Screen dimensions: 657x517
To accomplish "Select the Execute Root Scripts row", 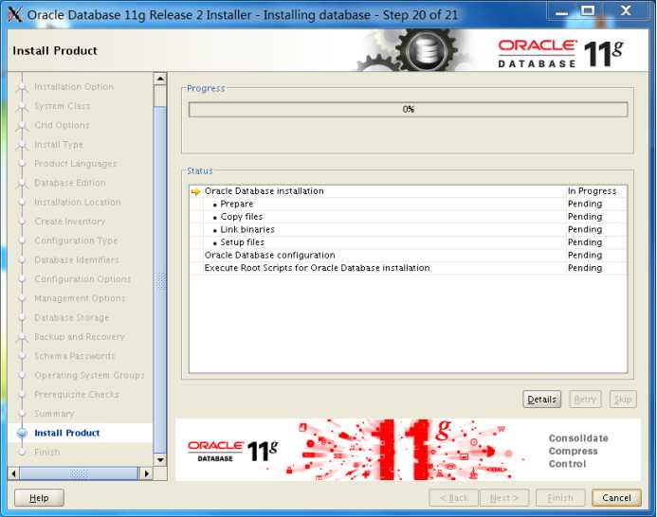I will (x=408, y=268).
